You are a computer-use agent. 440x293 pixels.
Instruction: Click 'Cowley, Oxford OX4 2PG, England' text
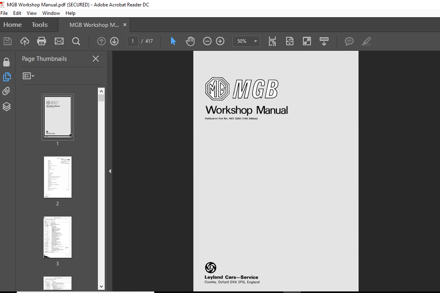click(232, 282)
